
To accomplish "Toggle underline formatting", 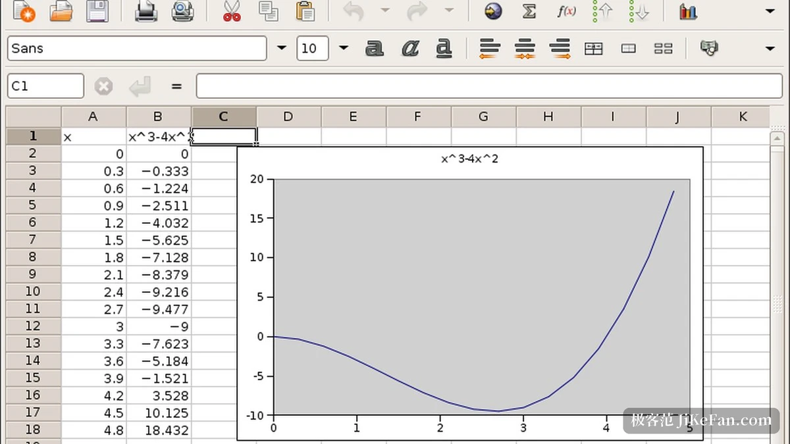I will point(445,48).
